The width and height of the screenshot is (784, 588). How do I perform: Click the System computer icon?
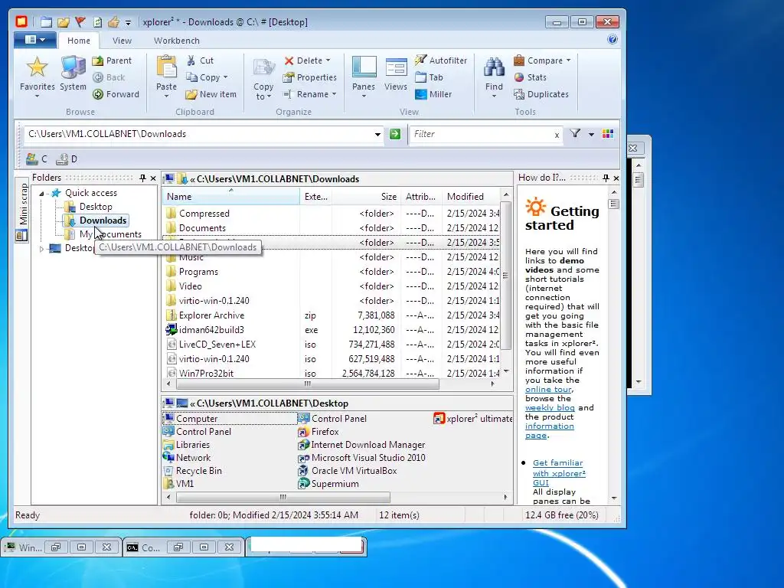point(73,73)
